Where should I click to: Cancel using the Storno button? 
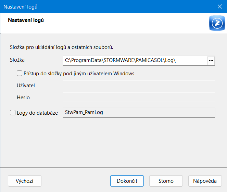pyautogui.click(x=166, y=181)
